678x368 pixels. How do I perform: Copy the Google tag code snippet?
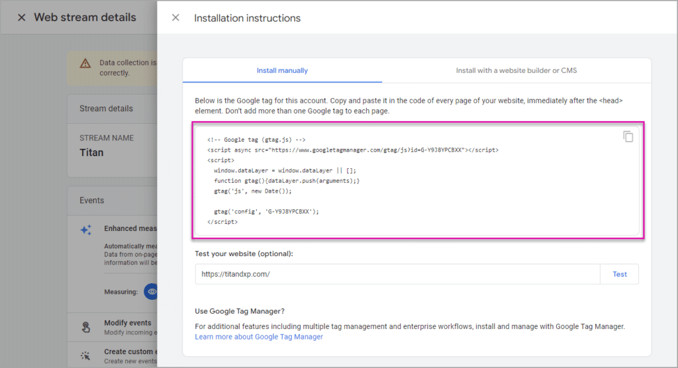click(x=628, y=136)
